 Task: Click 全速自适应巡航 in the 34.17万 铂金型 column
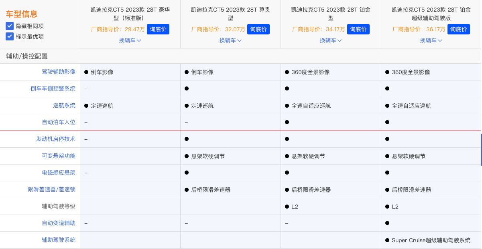point(311,106)
